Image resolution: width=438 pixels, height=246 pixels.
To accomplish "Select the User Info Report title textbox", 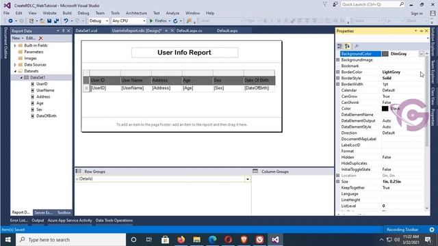I will (x=185, y=53).
